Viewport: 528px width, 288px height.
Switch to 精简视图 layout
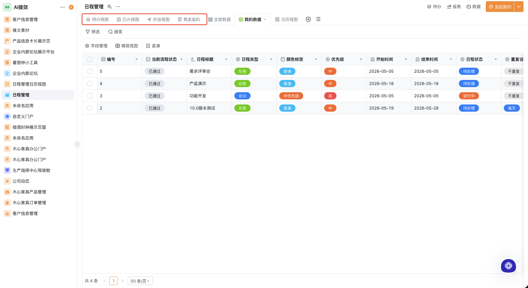point(127,46)
